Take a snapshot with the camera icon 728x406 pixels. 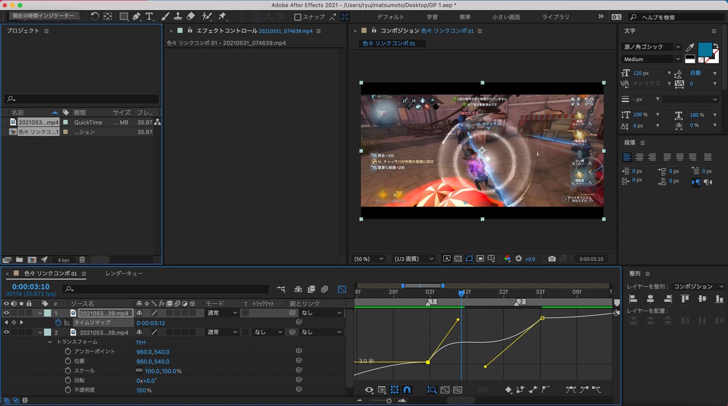(x=552, y=259)
